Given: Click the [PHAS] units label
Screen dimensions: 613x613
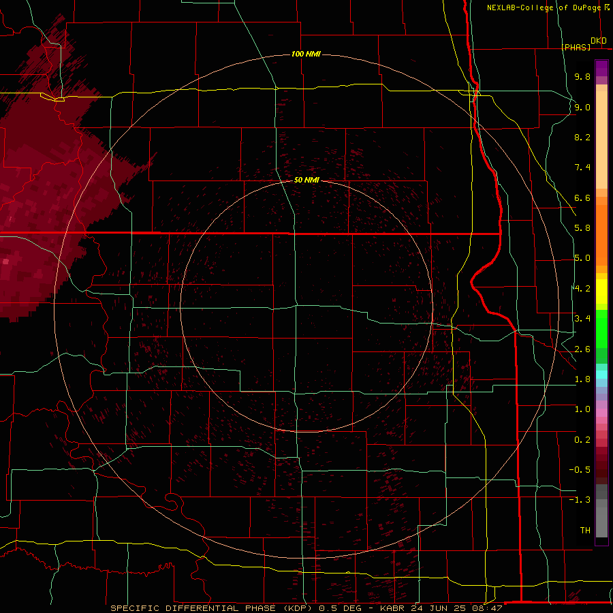Looking at the screenshot, I should tap(576, 47).
